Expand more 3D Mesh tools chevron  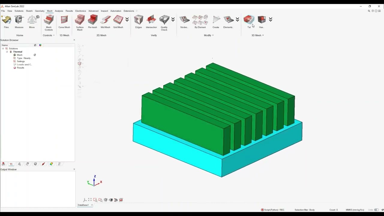pyautogui.click(x=270, y=19)
